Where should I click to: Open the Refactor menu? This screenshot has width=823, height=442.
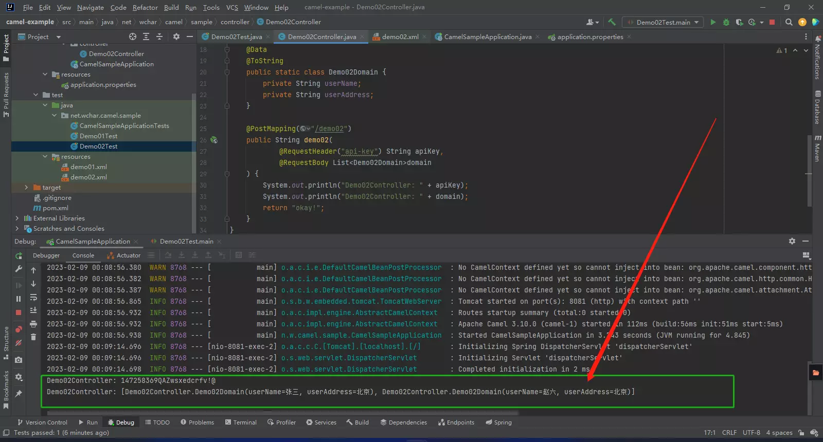click(145, 7)
